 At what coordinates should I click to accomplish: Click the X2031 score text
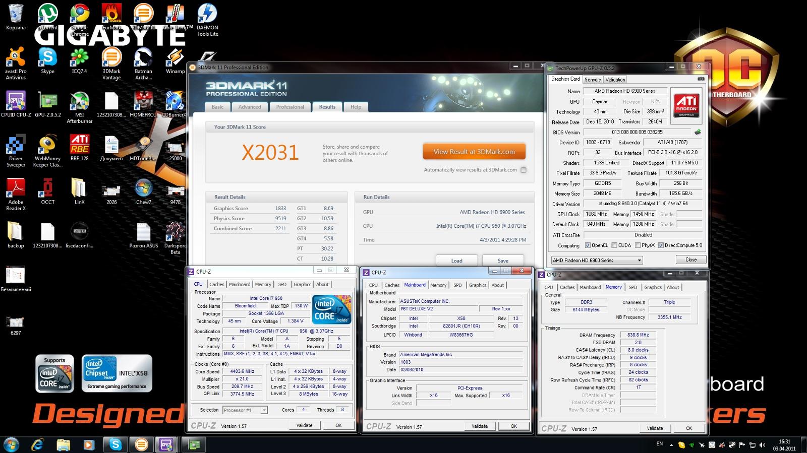[x=270, y=153]
